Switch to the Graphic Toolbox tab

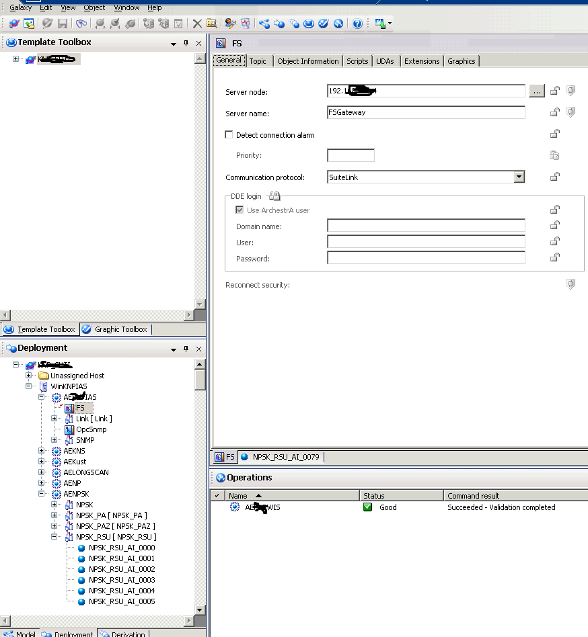(114, 329)
